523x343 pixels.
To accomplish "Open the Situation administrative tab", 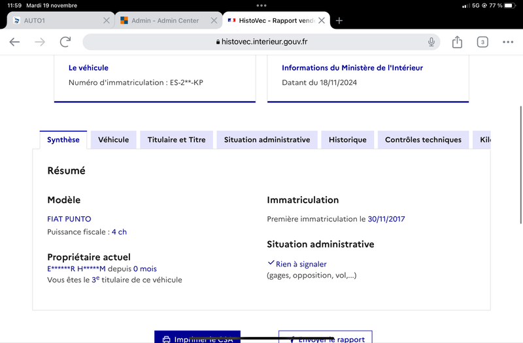I will 267,140.
